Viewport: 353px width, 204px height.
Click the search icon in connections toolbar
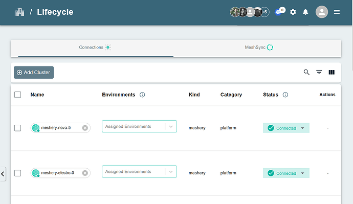tap(306, 72)
